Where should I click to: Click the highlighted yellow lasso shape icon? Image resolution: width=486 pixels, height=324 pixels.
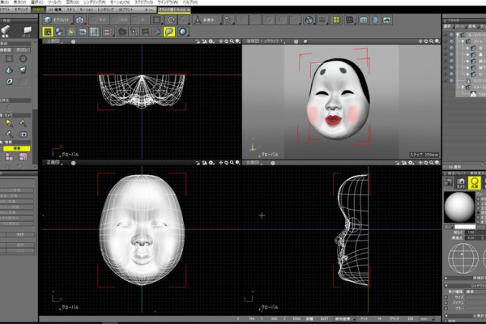pyautogui.click(x=169, y=32)
